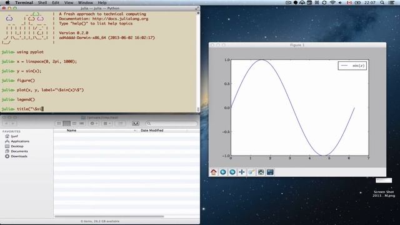Click the X-shaped Finder toolbar icon
This screenshot has width=400, height=225.
pos(136,124)
